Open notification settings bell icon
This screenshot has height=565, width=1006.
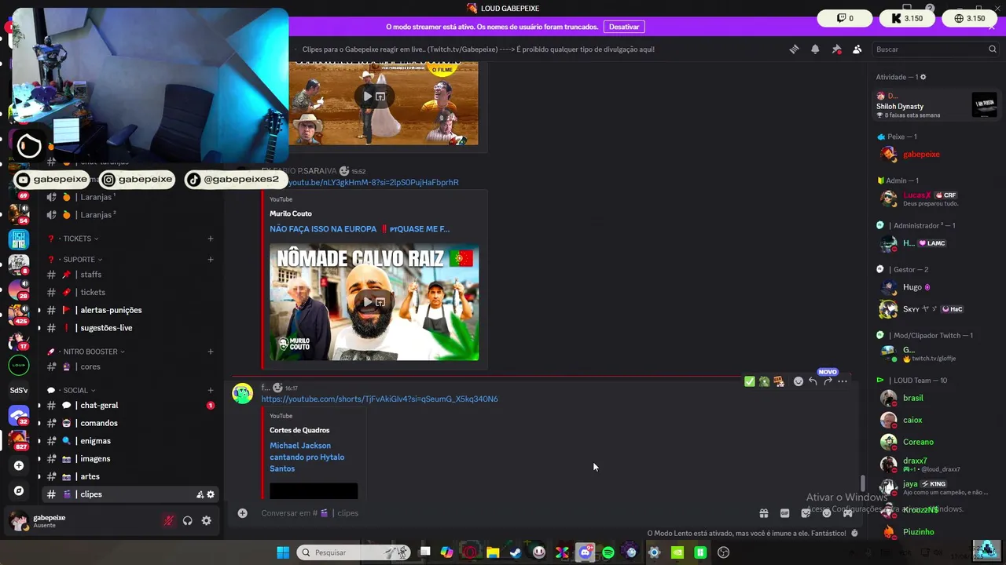[815, 49]
